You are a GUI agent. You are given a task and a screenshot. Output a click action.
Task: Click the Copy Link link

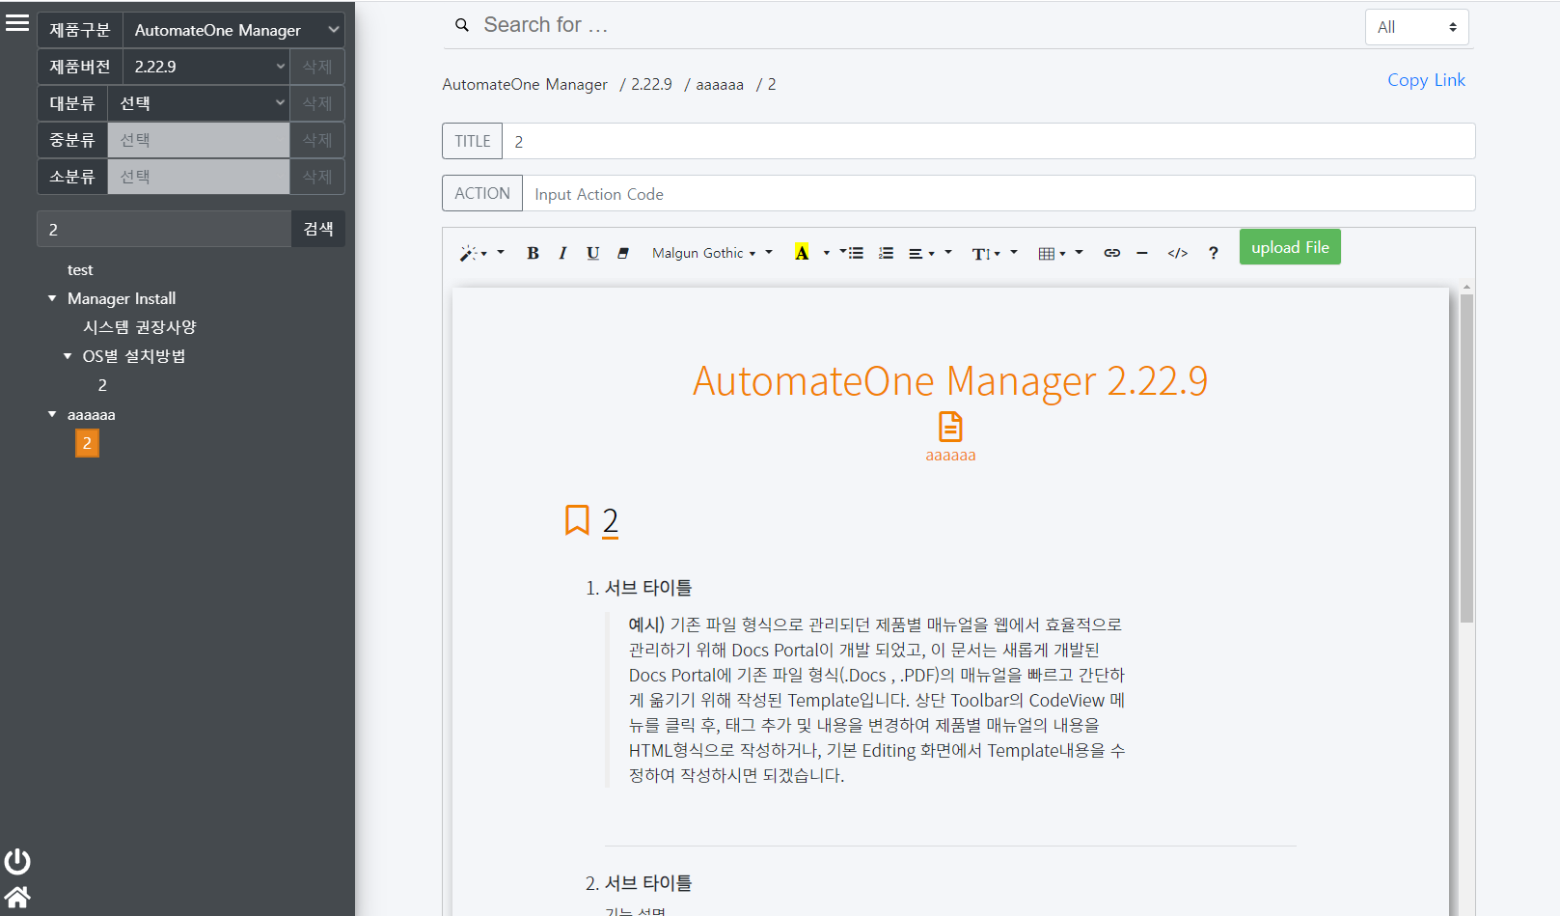point(1426,80)
